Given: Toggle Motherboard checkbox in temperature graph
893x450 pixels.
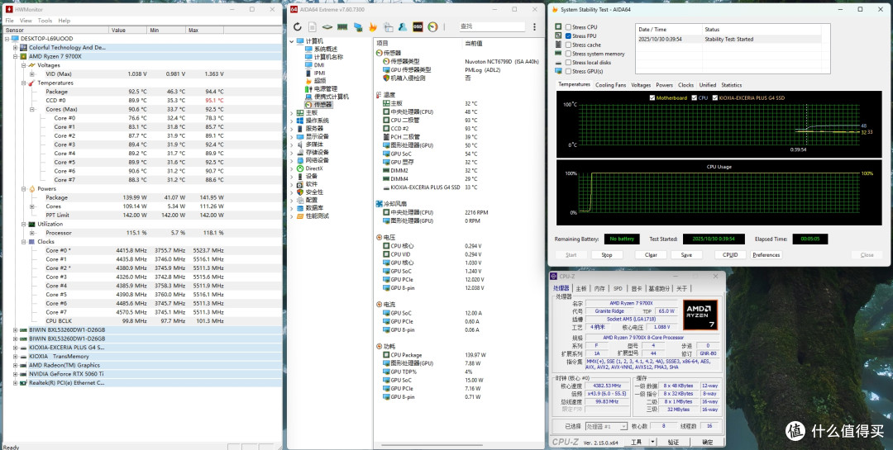Looking at the screenshot, I should [652, 98].
